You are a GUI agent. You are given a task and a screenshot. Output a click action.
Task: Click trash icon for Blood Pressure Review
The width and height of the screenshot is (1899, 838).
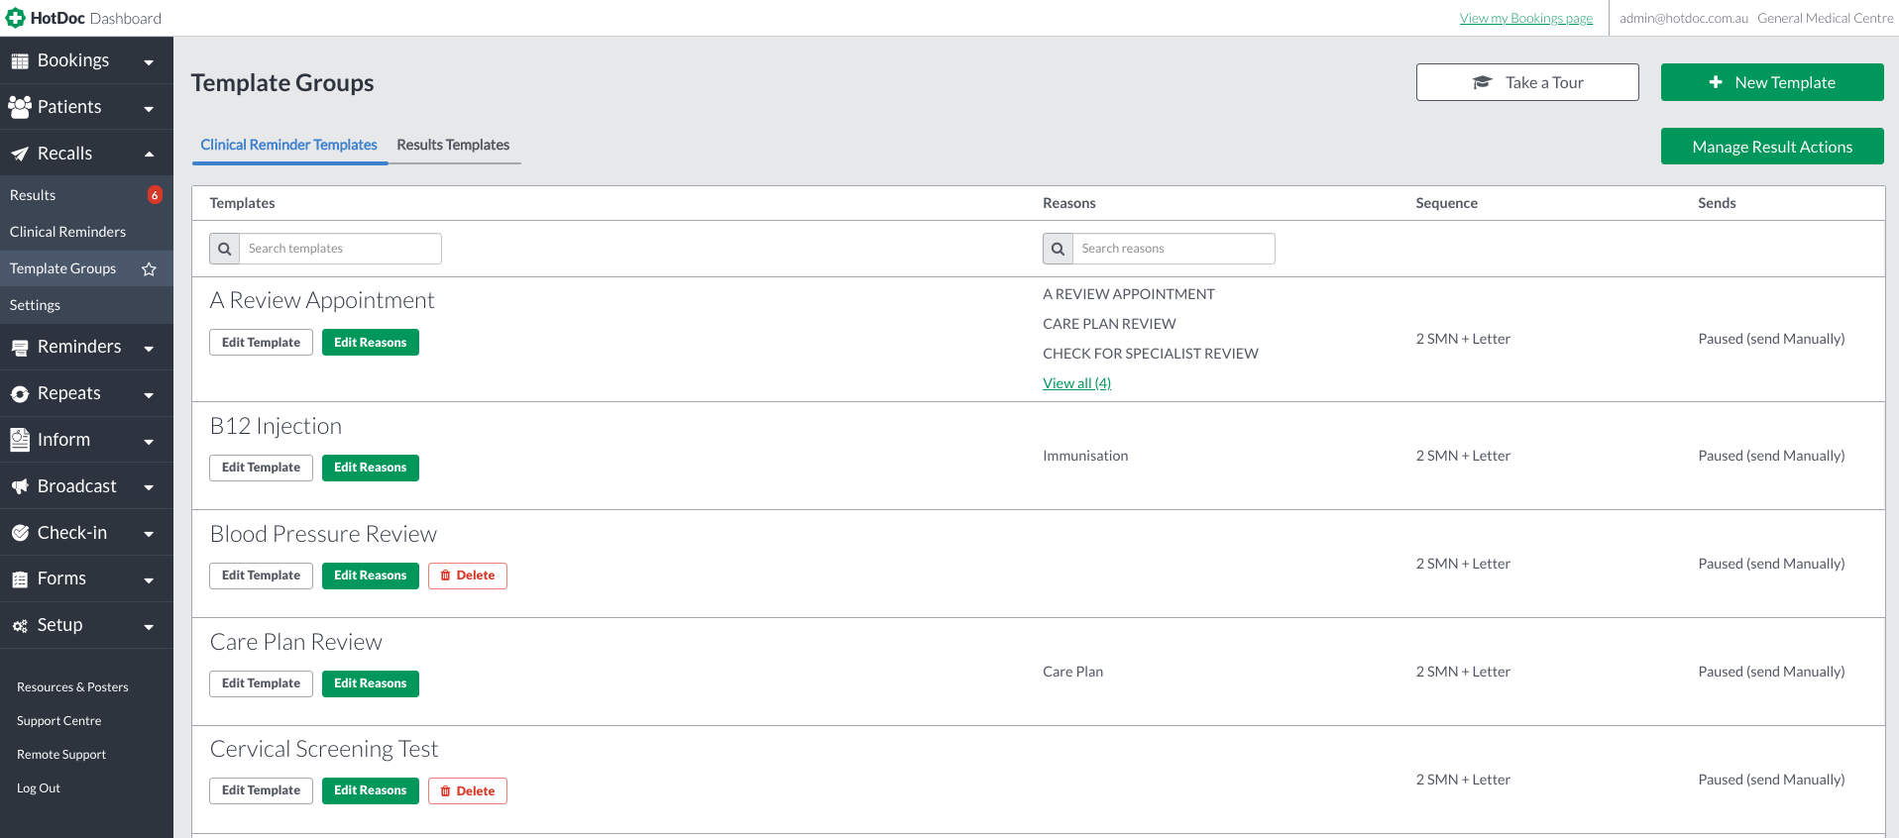(x=445, y=576)
